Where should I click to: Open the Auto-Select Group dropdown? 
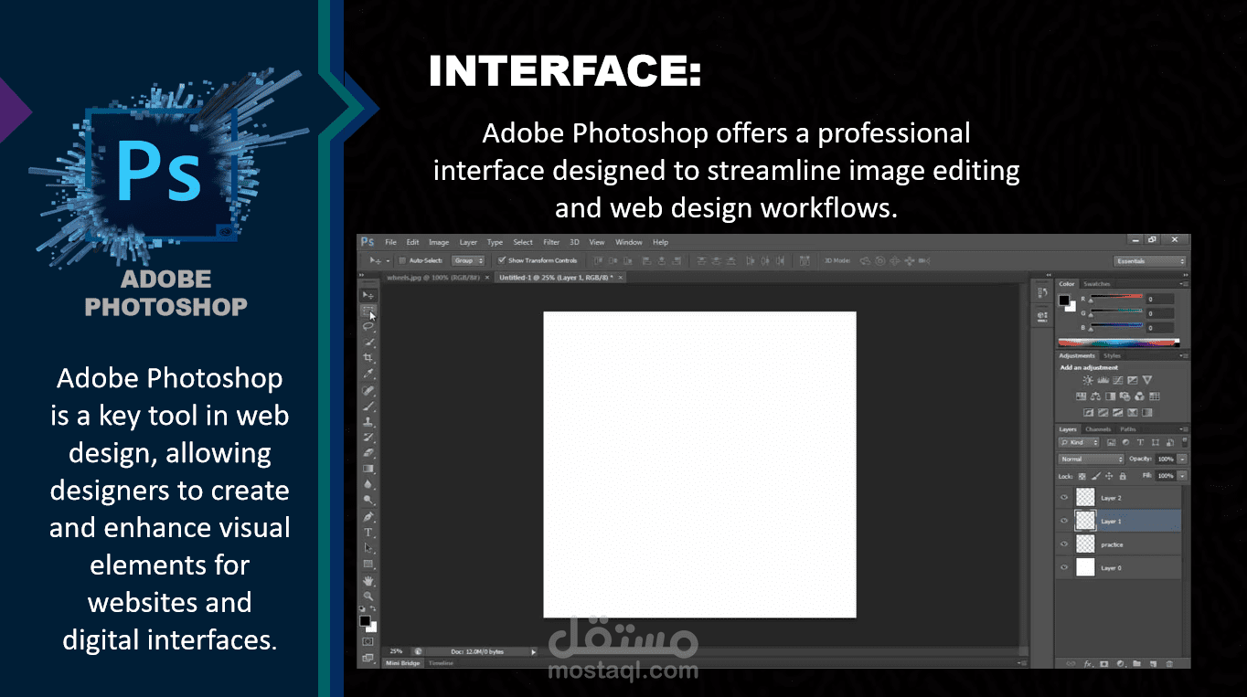point(468,260)
